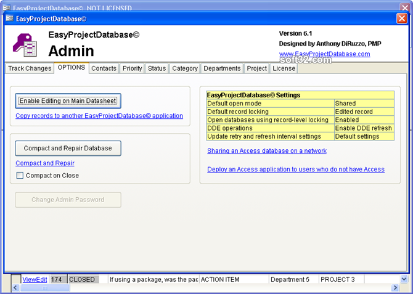Click the CLOSED status cell
This screenshot has height=294, width=413.
click(83, 279)
